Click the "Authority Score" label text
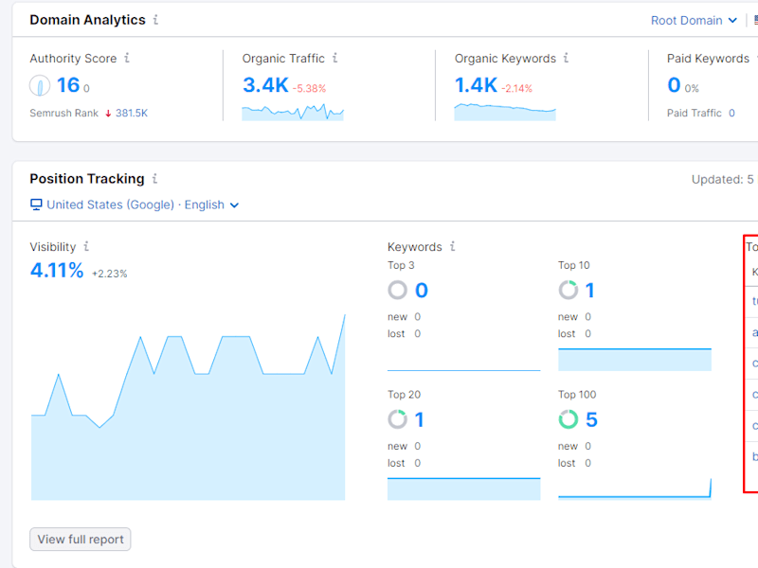The height and width of the screenshot is (568, 758). click(x=73, y=59)
